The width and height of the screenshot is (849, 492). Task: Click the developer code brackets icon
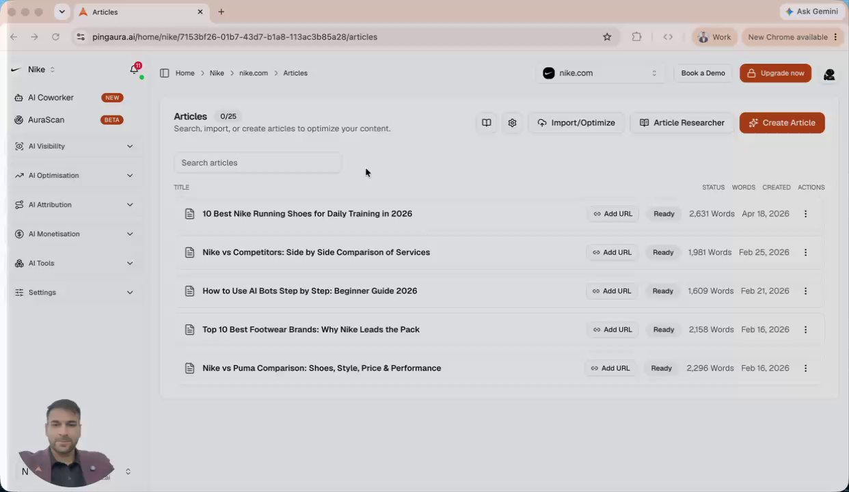[668, 37]
